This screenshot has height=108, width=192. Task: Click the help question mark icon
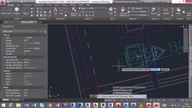(x=168, y=2)
